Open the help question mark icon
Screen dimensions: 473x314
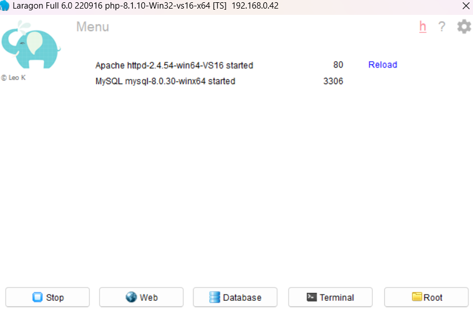(442, 26)
